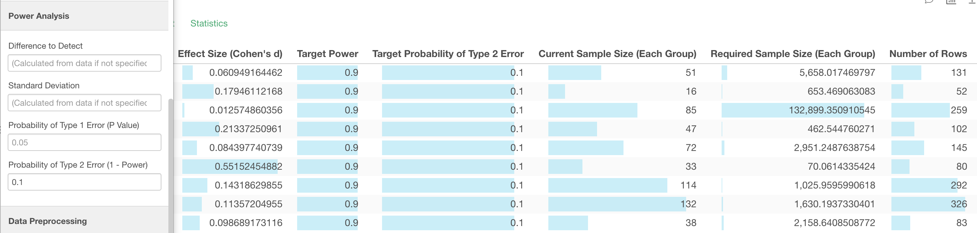Viewport: 977px width, 233px height.
Task: Click the bar chart icon at top right
Action: (951, 1)
